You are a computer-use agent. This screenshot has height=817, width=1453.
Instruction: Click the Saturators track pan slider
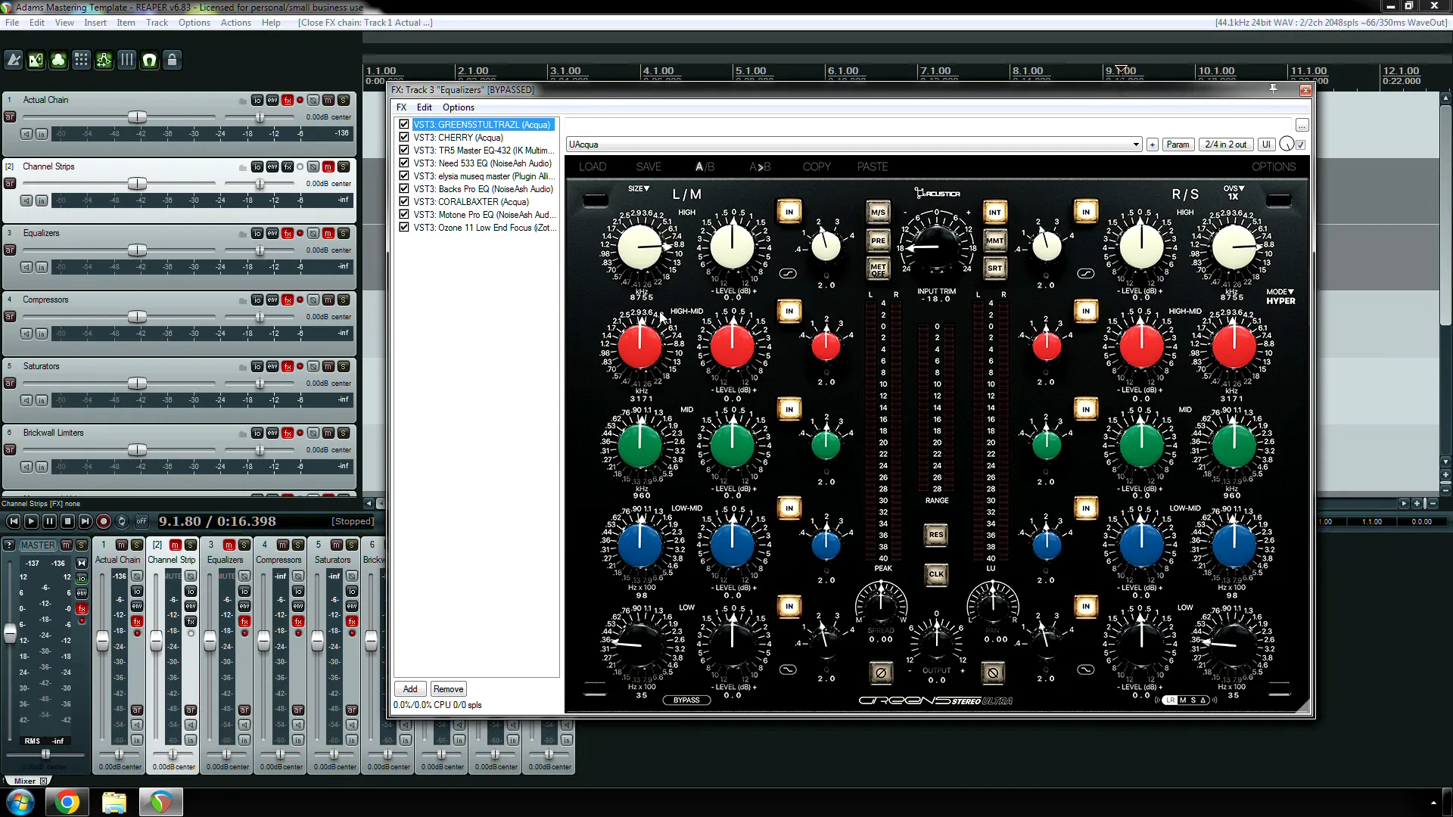[x=260, y=384]
